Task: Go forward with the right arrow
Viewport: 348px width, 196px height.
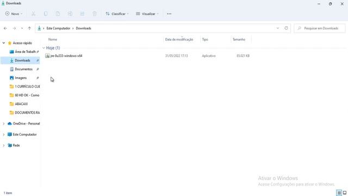Action: (14, 28)
